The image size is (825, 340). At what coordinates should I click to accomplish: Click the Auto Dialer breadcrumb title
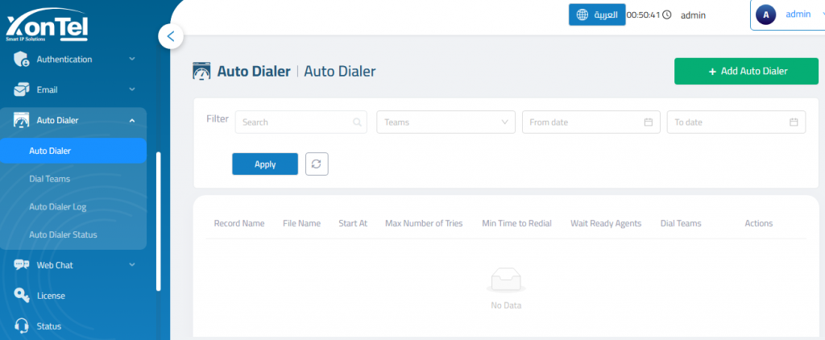[339, 71]
